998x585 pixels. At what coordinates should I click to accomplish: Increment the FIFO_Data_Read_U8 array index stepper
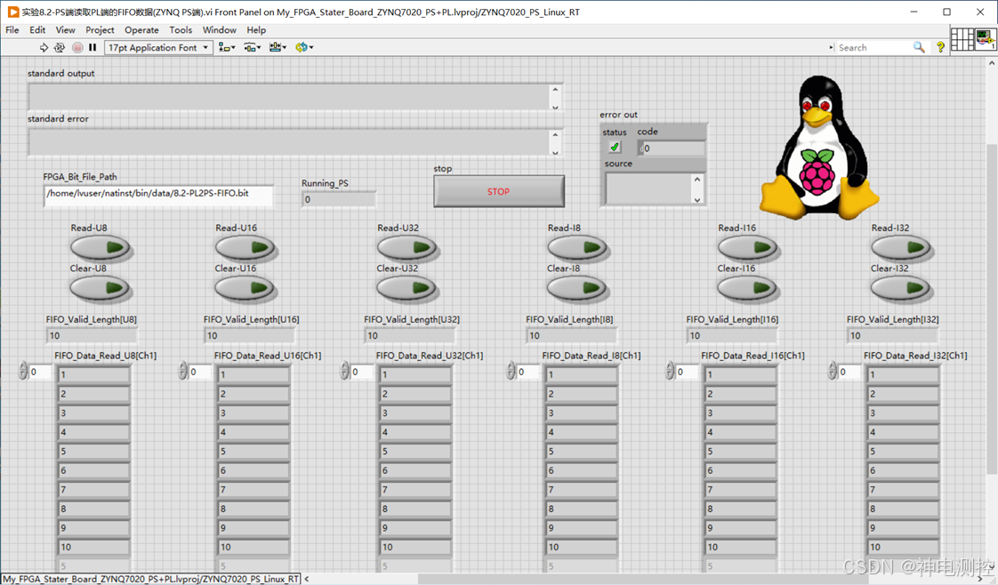point(23,367)
